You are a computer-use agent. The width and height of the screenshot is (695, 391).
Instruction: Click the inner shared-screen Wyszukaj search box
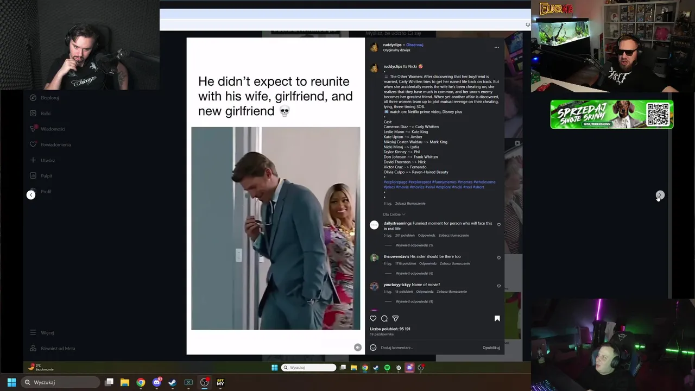[308, 368]
